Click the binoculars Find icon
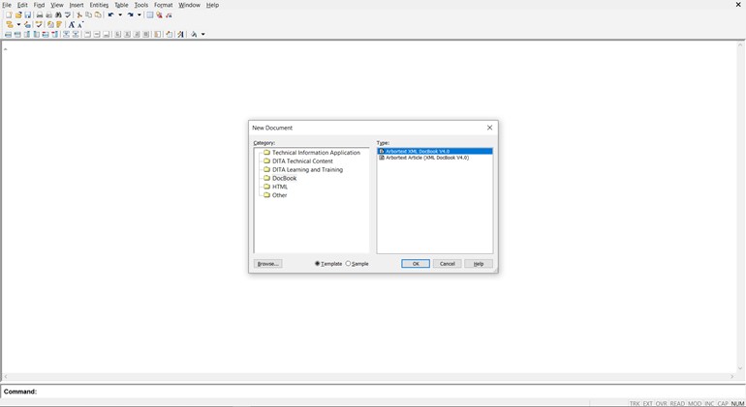This screenshot has width=746, height=407. click(x=58, y=15)
